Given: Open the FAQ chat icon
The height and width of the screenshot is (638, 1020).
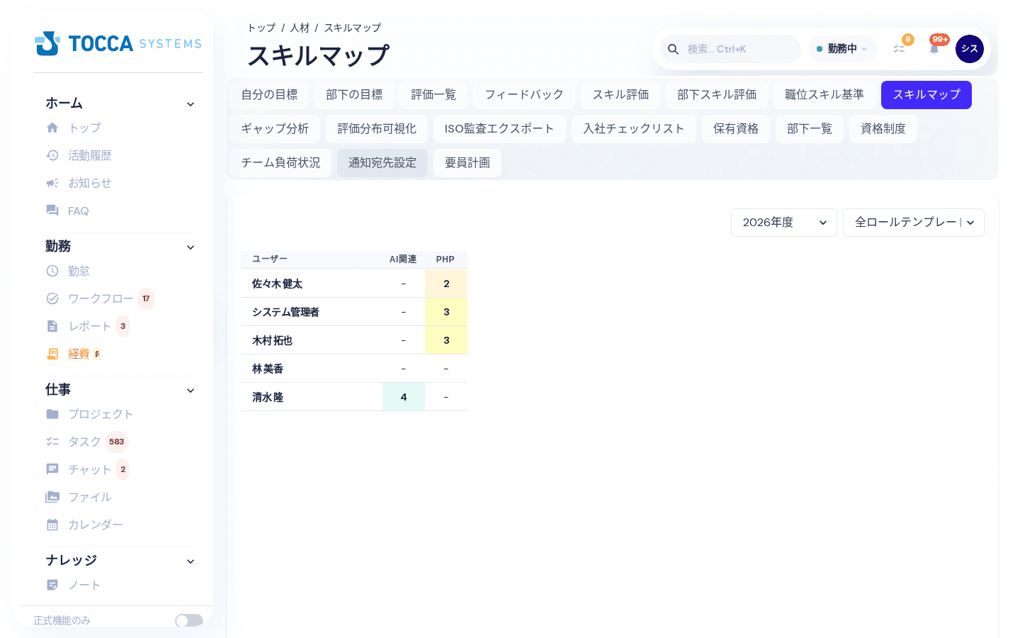Looking at the screenshot, I should pos(52,211).
